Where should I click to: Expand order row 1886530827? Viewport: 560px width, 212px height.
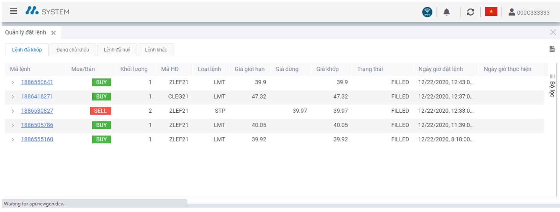pos(13,111)
